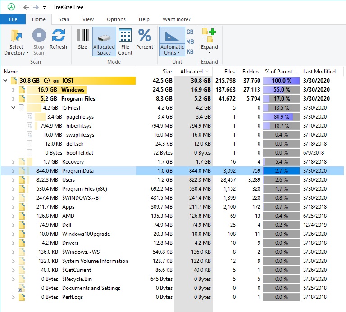Viewport: 346px width, 312px height.
Task: Click the dell.sdr file icon
Action: (x=30, y=144)
